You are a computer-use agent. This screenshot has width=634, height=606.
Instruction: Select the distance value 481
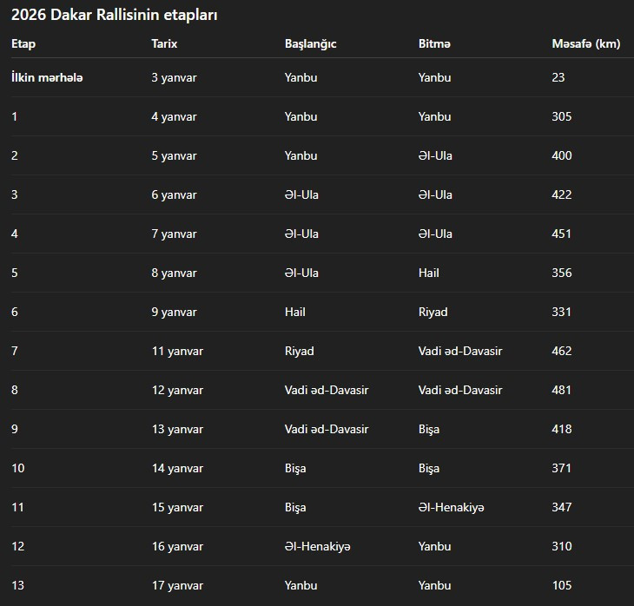click(x=561, y=390)
